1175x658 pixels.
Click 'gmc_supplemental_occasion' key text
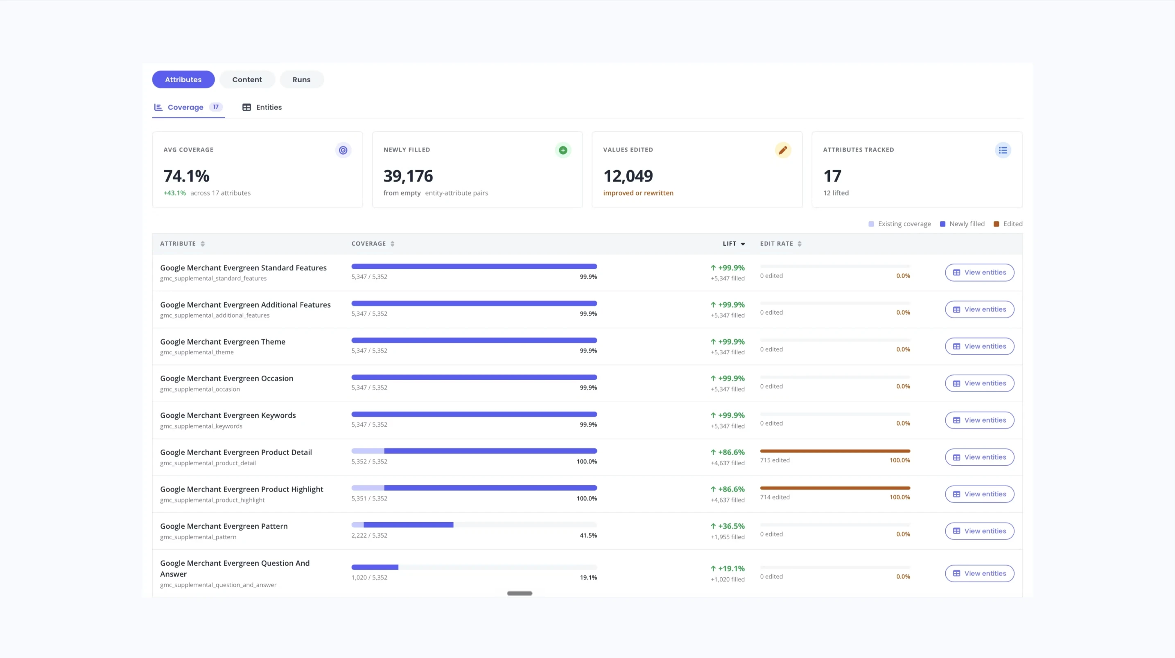[x=200, y=389]
